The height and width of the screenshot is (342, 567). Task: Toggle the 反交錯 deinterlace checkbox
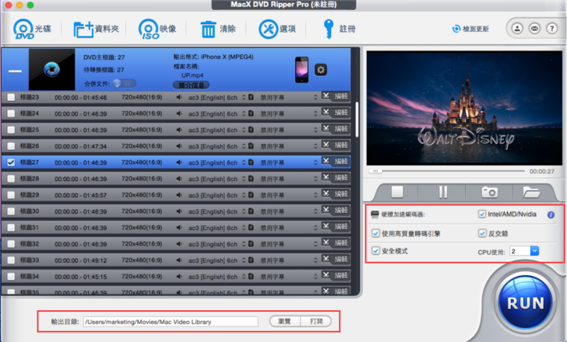[482, 233]
